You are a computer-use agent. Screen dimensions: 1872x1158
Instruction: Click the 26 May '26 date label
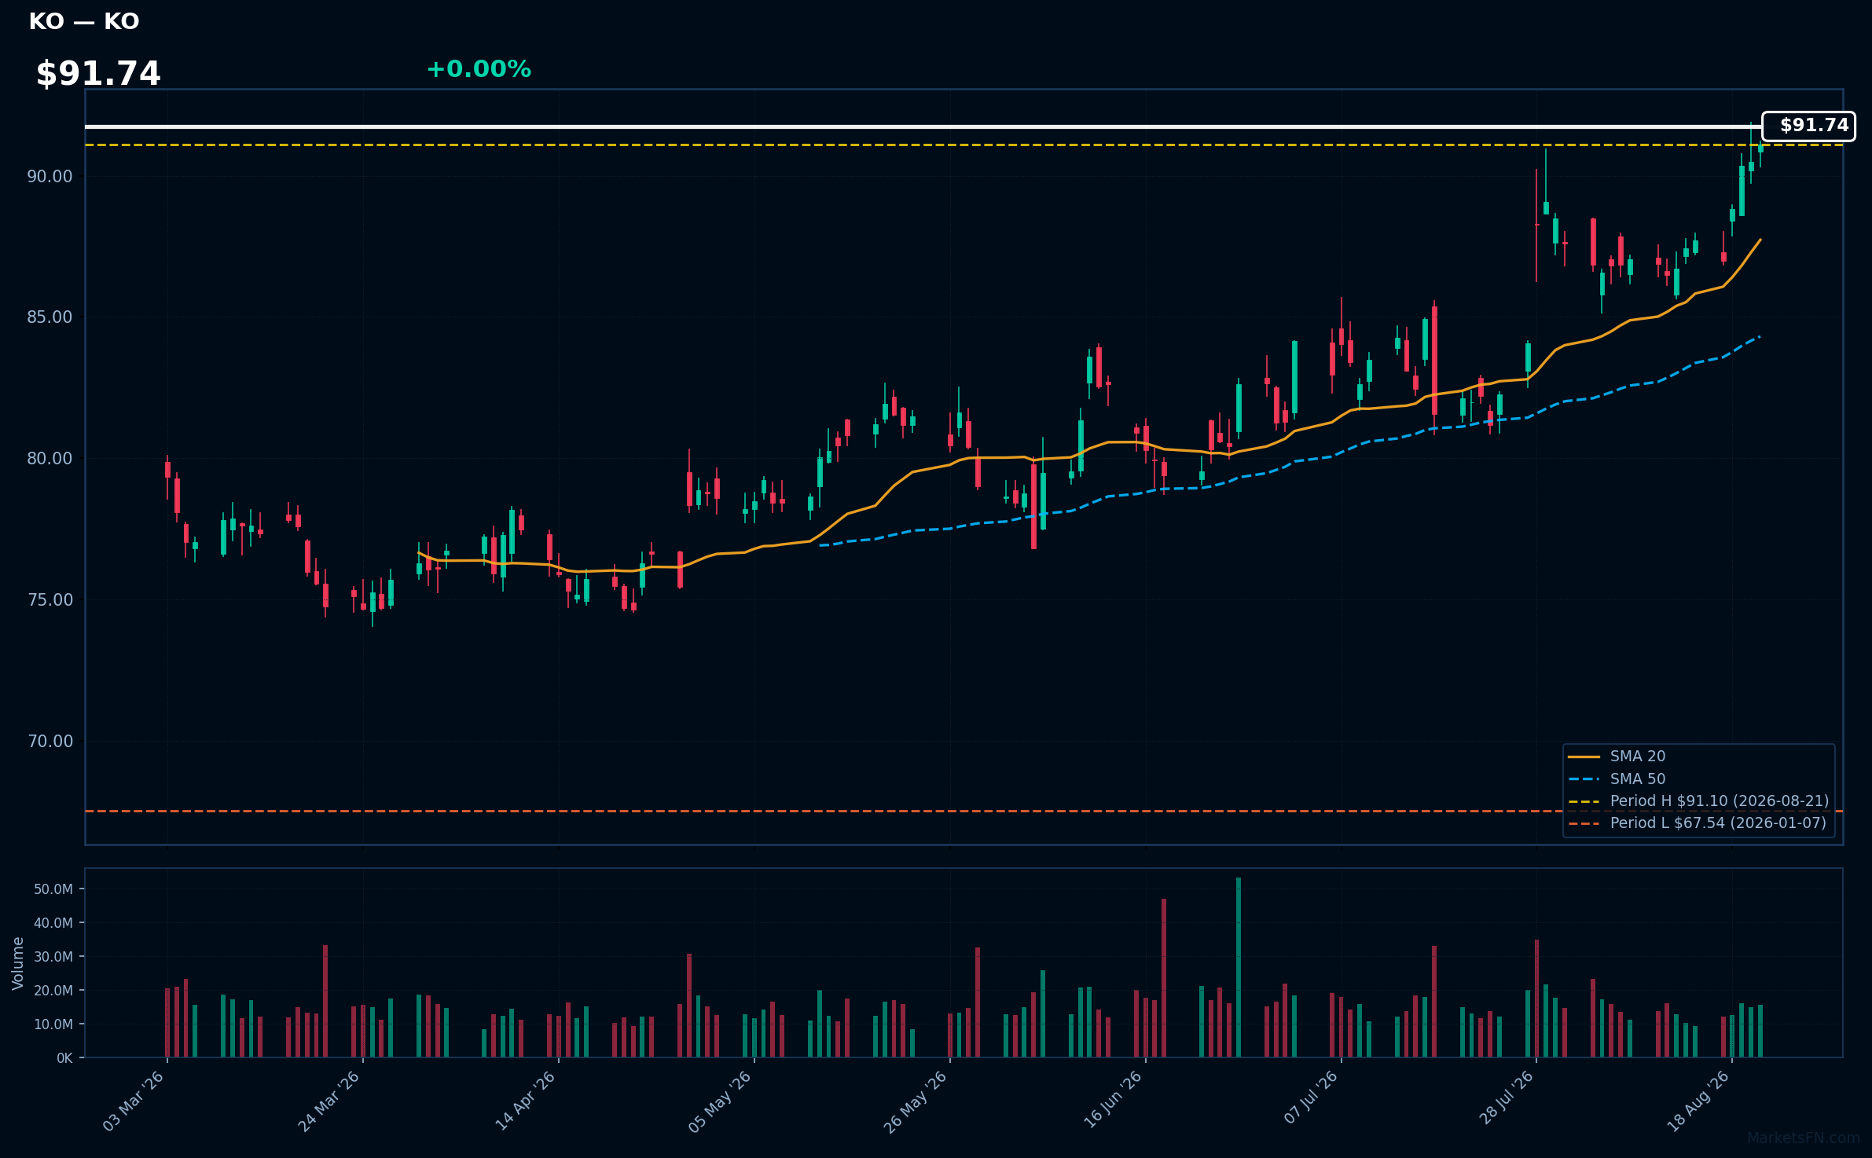[916, 1101]
